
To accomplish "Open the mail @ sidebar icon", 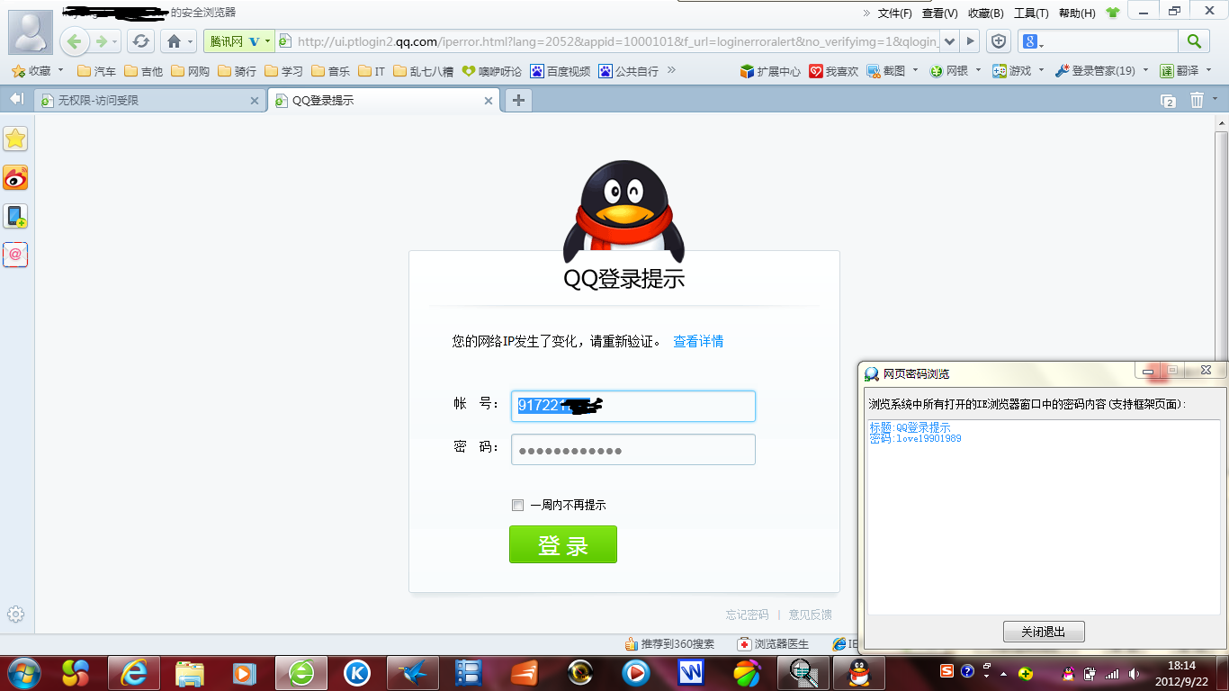I will [x=15, y=255].
